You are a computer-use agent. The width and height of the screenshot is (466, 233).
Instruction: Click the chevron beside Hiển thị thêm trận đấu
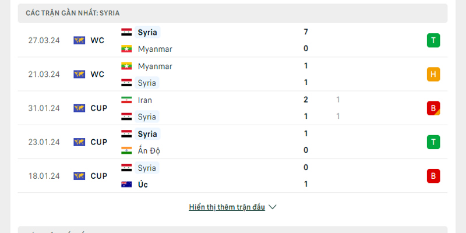tap(273, 207)
